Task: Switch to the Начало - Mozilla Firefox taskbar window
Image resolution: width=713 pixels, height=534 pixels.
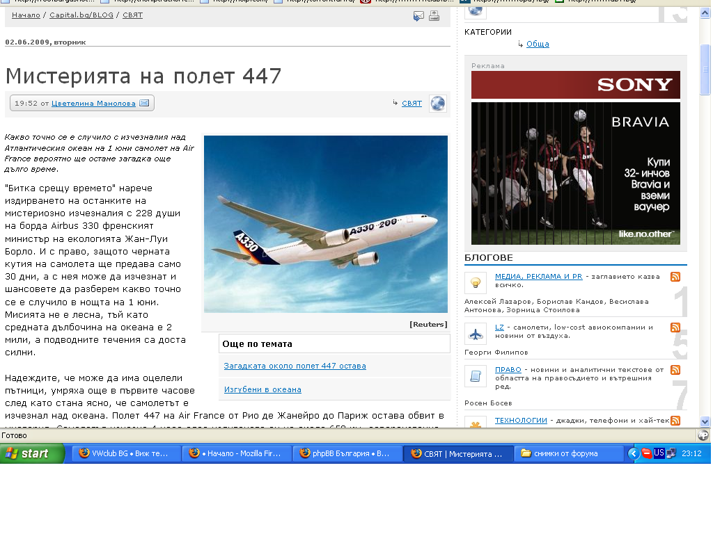Action: click(237, 453)
